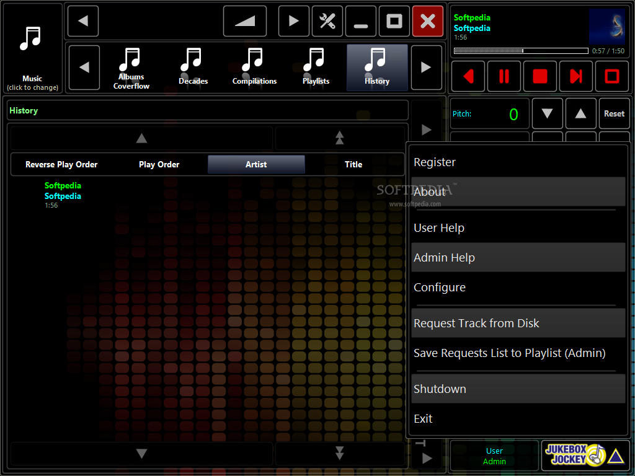Open the Decades browse view
Image resolution: width=635 pixels, height=476 pixels.
[x=193, y=68]
